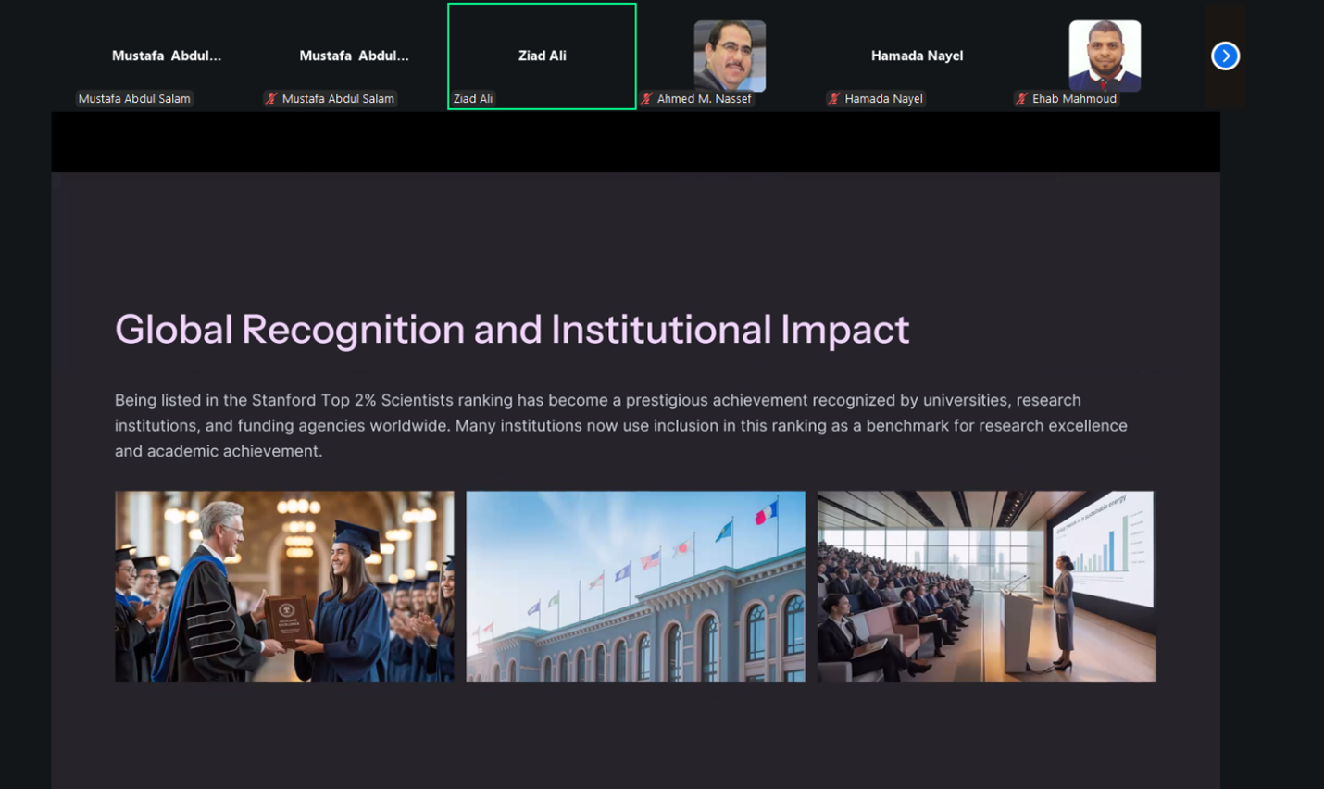
Task: Select the highlighted Ziad Ali speaker tile name
Action: 543,56
